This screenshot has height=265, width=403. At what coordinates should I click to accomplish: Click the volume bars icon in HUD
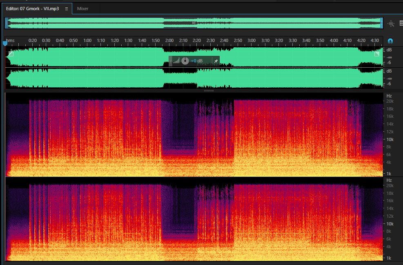point(176,61)
